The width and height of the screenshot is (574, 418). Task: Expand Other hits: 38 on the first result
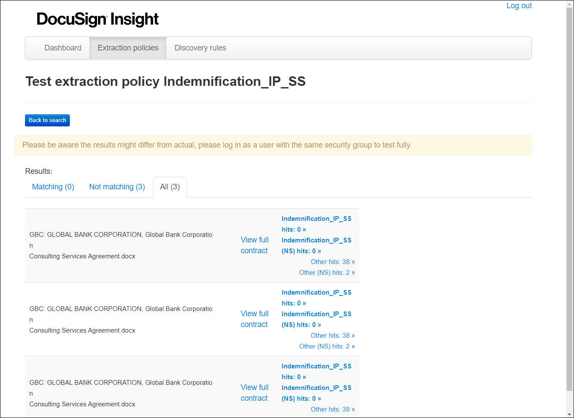[x=332, y=261]
